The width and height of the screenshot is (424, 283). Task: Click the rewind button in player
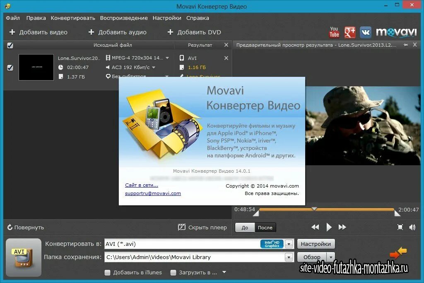[315, 227]
